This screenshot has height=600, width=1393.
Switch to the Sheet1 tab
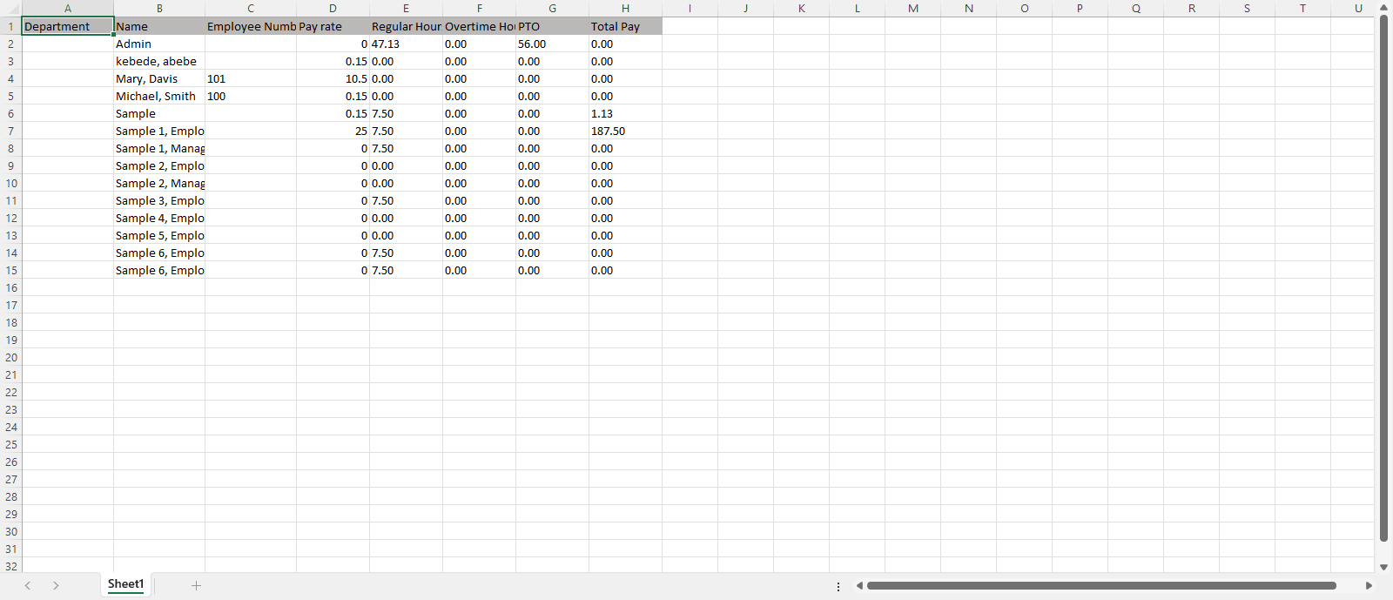click(x=125, y=584)
